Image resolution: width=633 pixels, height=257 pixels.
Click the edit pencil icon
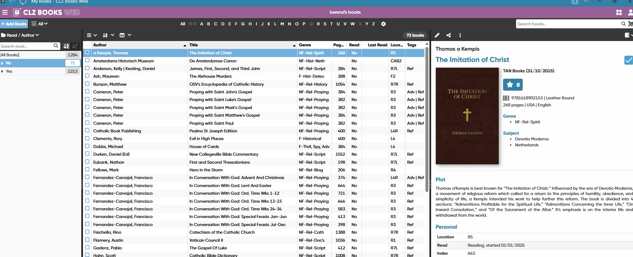click(437, 35)
